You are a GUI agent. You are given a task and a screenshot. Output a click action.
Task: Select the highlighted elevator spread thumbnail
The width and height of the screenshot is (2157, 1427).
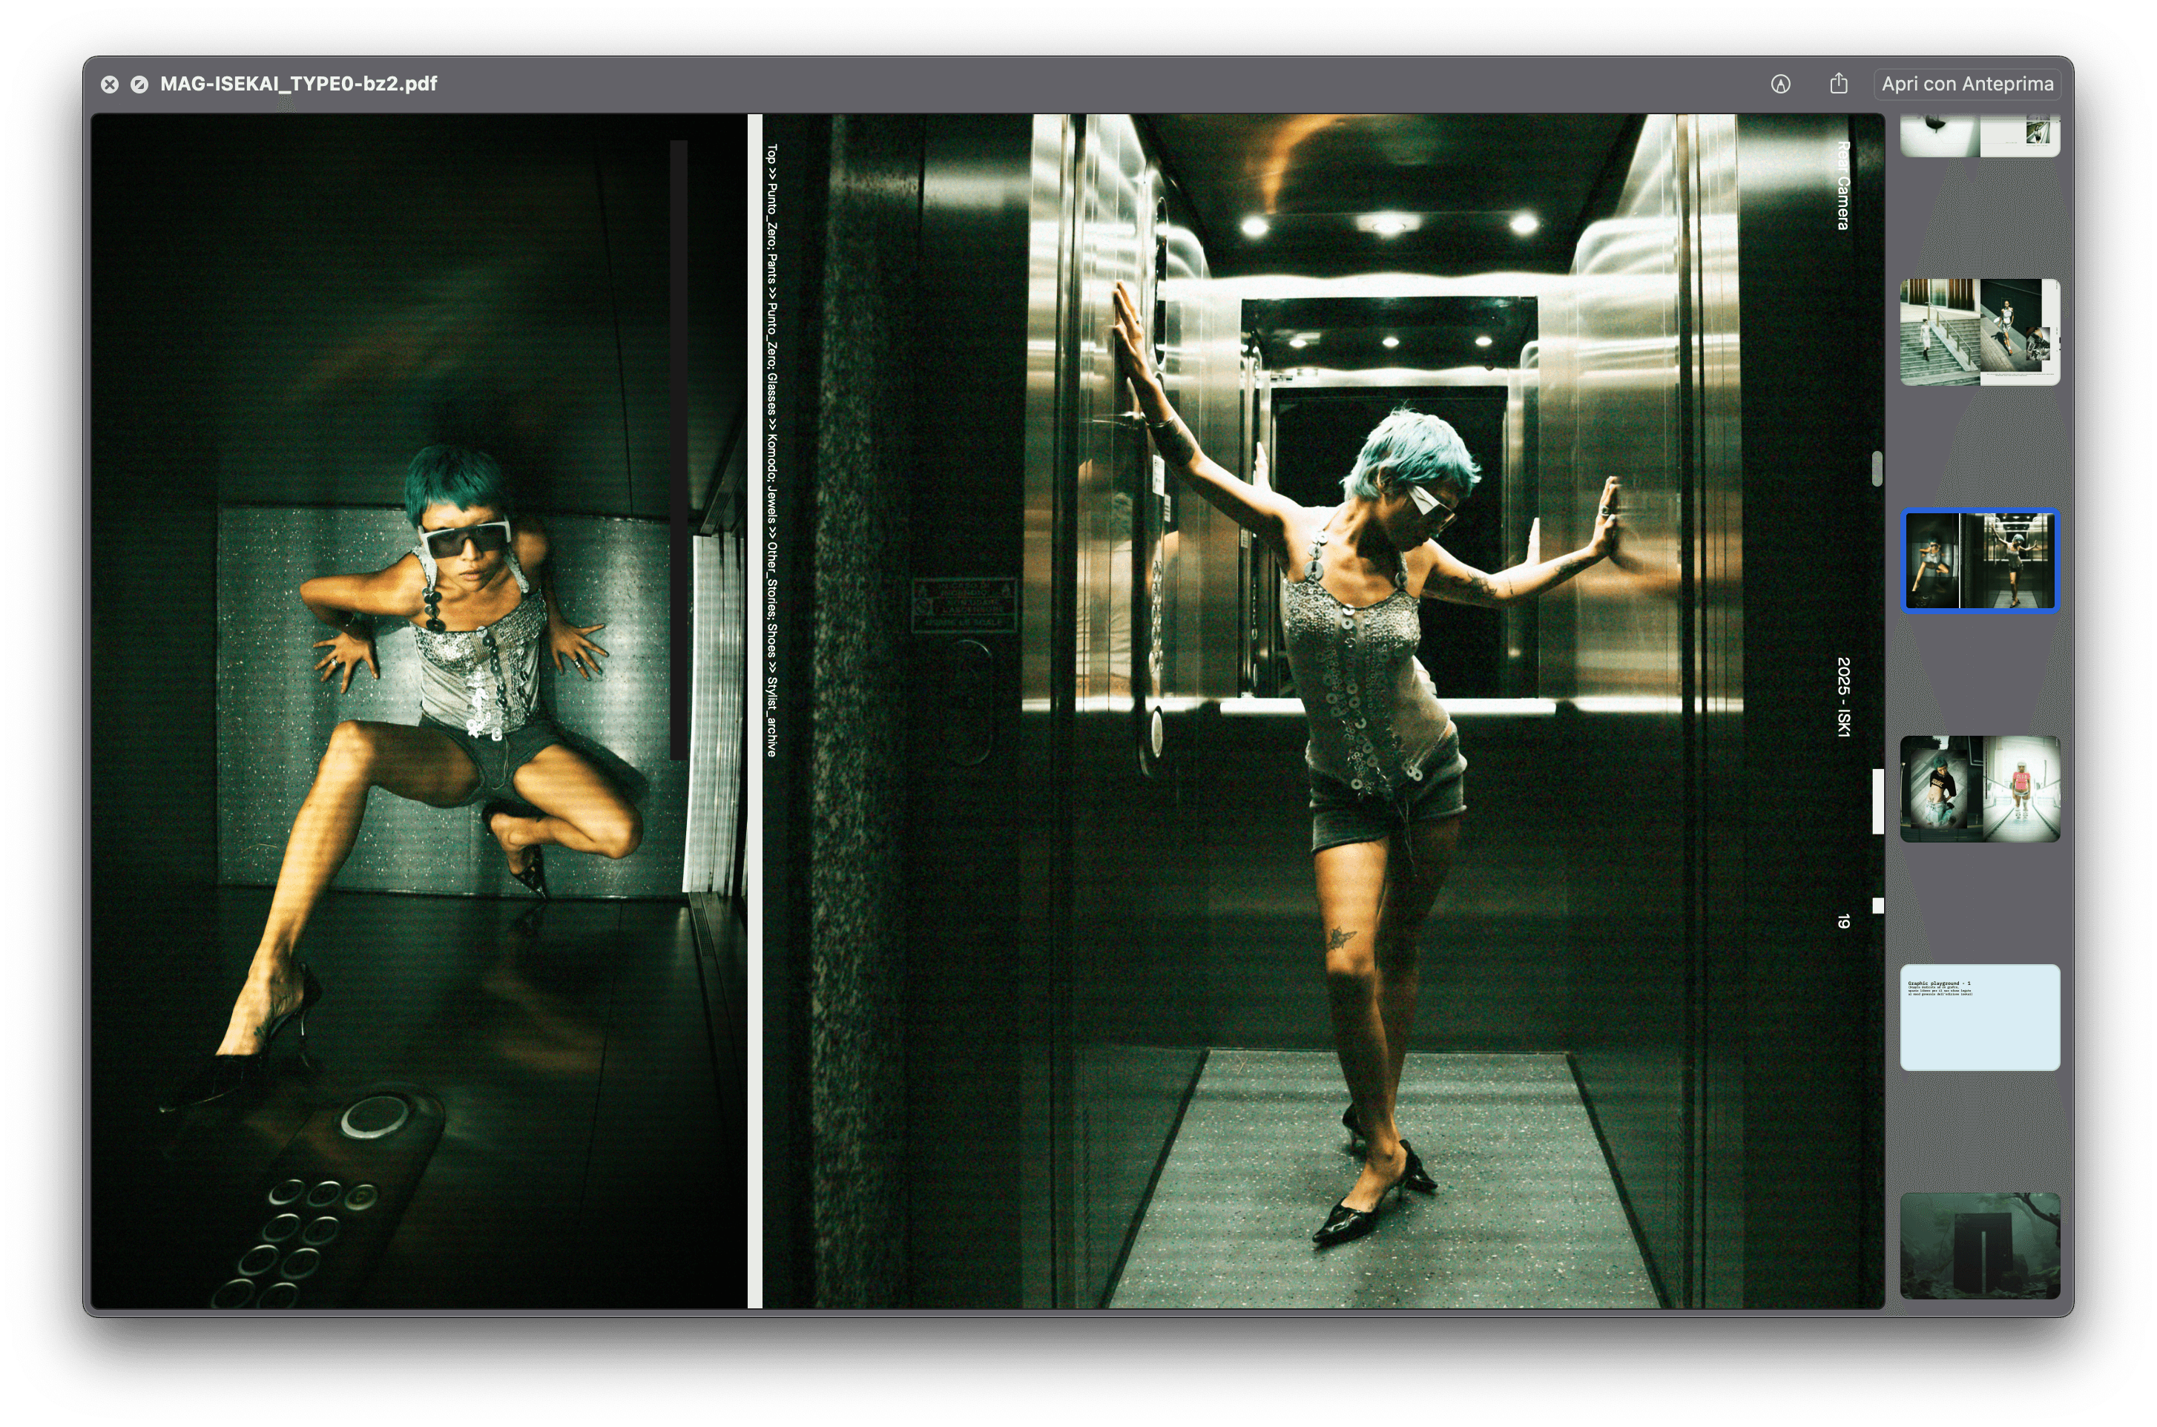click(x=1980, y=561)
